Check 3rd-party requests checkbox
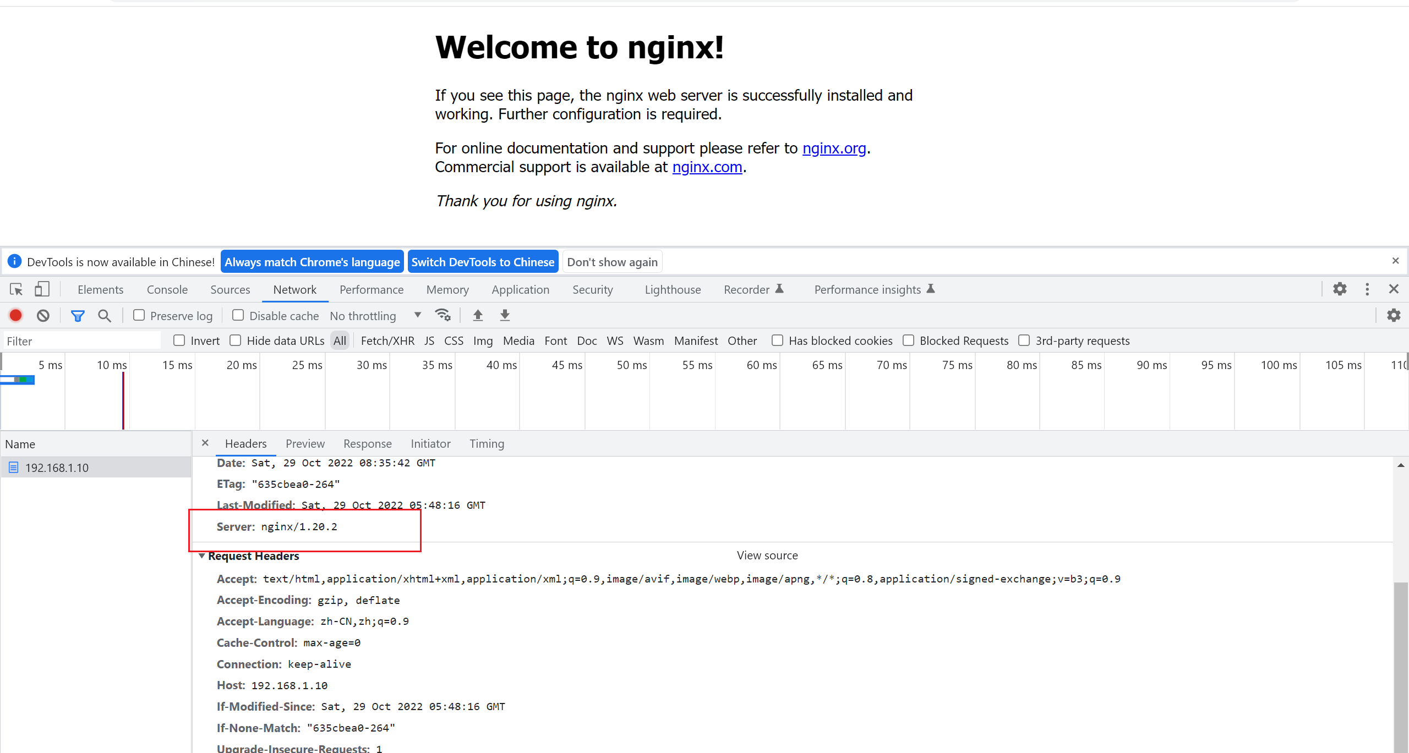This screenshot has width=1409, height=753. click(x=1024, y=340)
